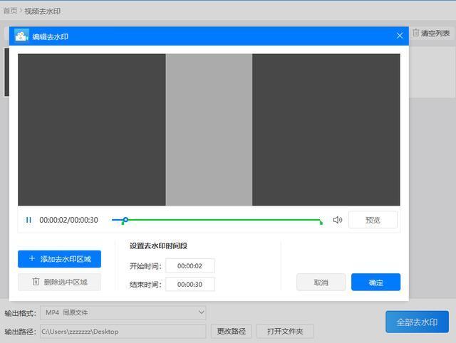Click the app logo icon in the dialog title
This screenshot has height=343, width=456.
[21, 36]
